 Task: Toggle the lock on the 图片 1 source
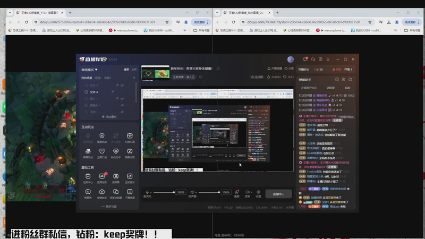117,99
